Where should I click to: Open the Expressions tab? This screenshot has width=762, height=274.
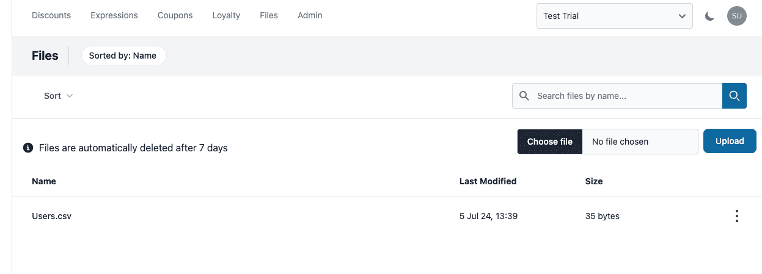114,15
